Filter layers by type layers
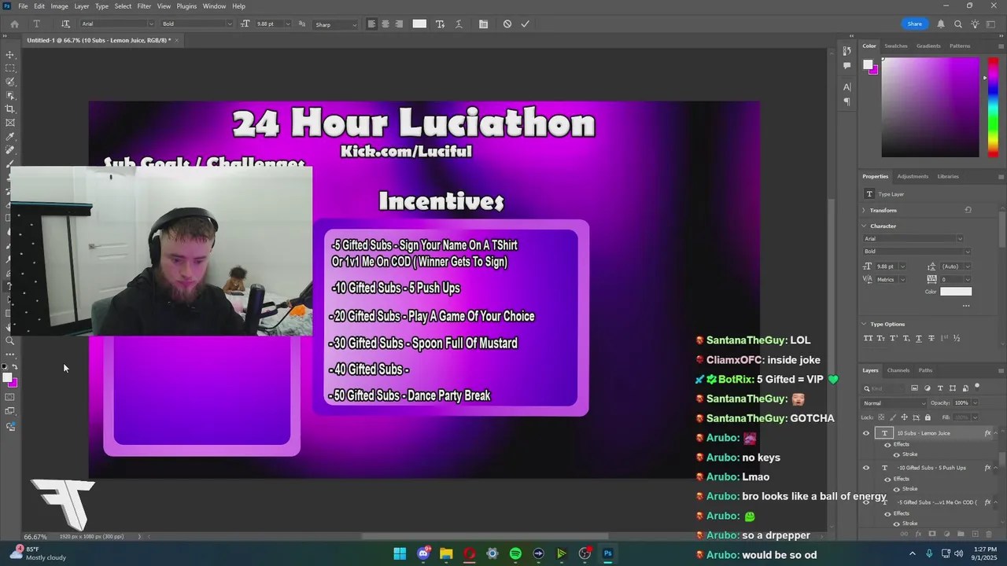The image size is (1007, 566). pos(940,388)
